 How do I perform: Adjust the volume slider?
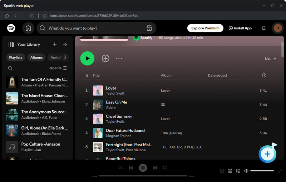coord(262,171)
